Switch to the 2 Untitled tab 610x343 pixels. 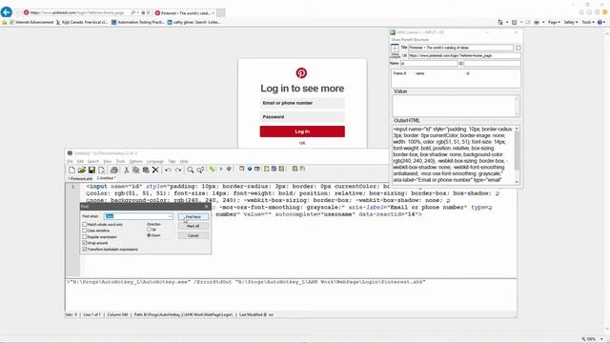coord(106,178)
